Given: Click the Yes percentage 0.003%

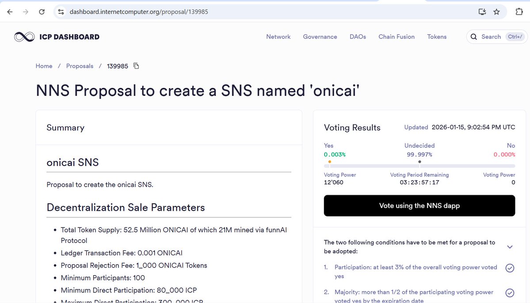Looking at the screenshot, I should click(x=335, y=155).
